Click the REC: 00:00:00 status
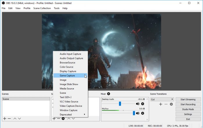Viewport: 203px width, 128px height. coord(155,126)
